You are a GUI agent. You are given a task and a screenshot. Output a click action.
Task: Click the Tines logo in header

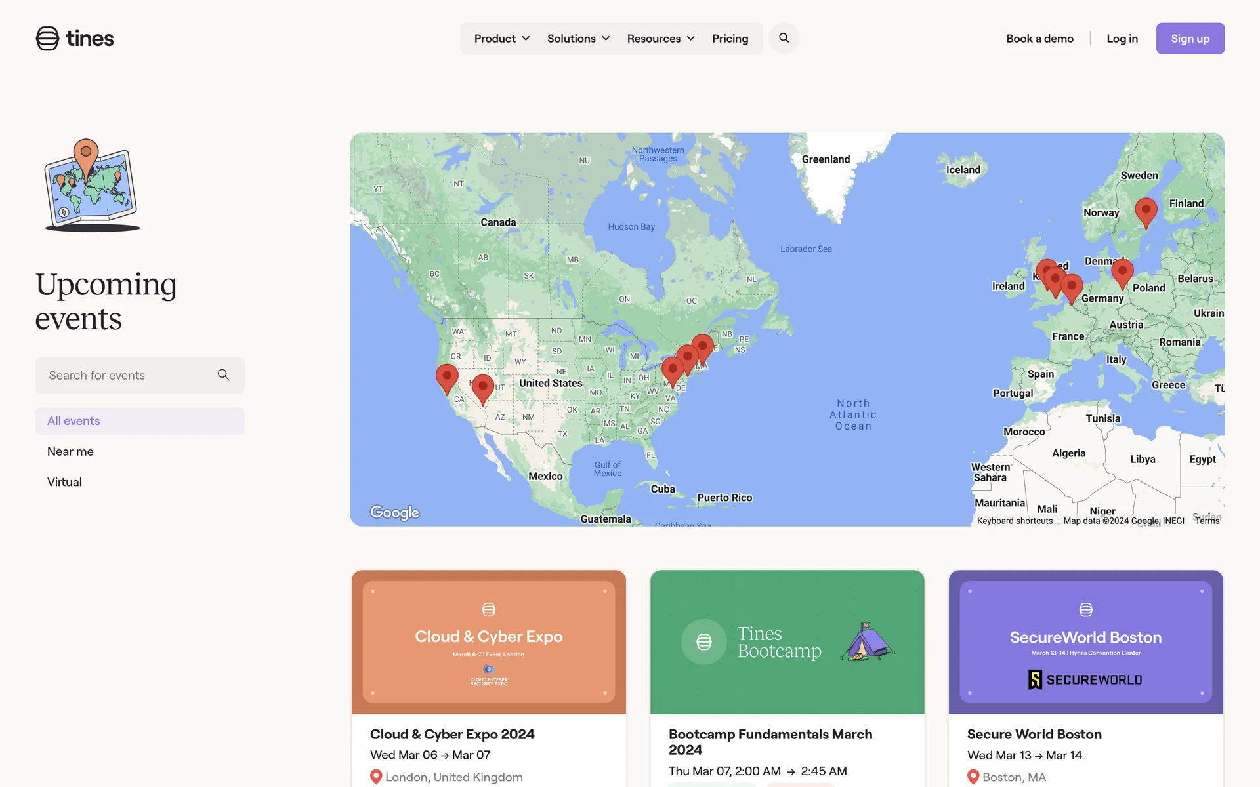(x=75, y=39)
